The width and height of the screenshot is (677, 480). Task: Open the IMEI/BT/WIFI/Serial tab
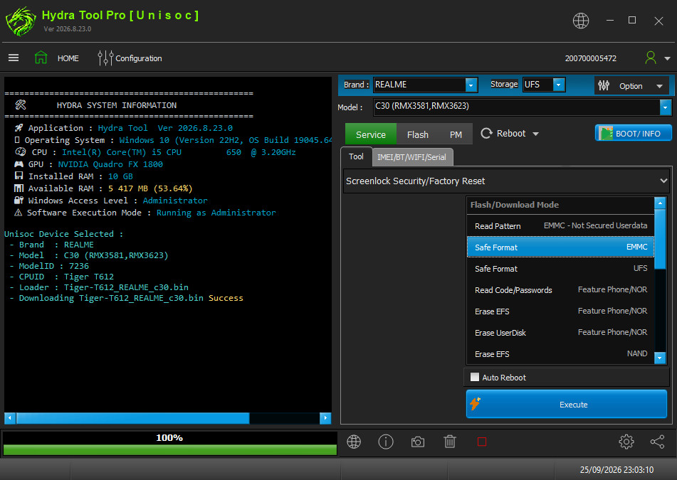pos(412,157)
